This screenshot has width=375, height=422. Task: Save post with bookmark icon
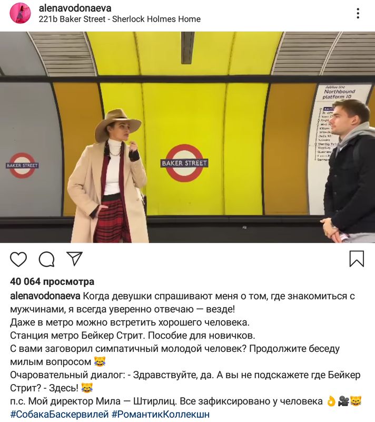tap(357, 258)
